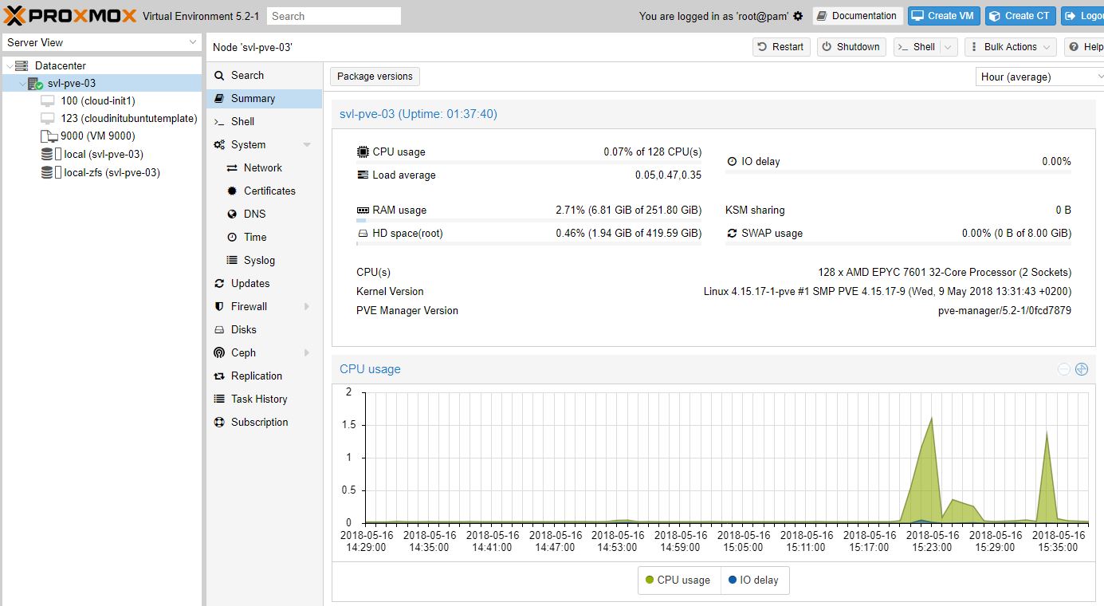1104x606 pixels.
Task: Toggle CPU usage series in chart legend
Action: click(678, 580)
